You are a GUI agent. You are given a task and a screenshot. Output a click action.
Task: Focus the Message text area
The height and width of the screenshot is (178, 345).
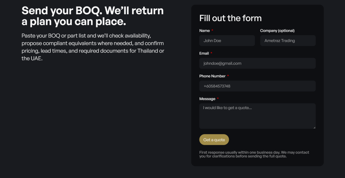pos(257,116)
